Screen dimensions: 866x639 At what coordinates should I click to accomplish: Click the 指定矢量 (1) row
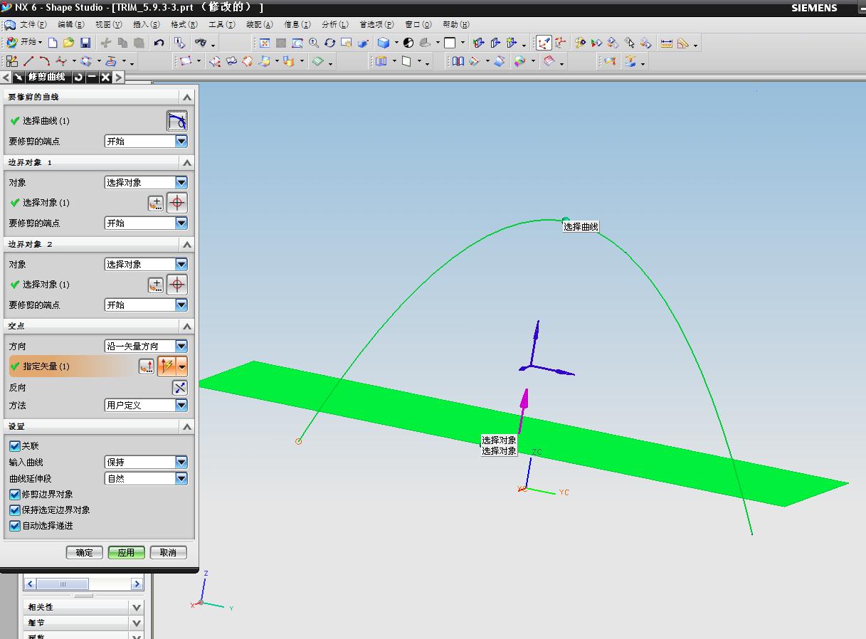tap(98, 366)
